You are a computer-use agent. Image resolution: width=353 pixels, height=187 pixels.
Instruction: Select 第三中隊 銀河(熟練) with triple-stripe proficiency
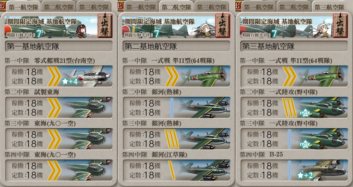point(176,139)
